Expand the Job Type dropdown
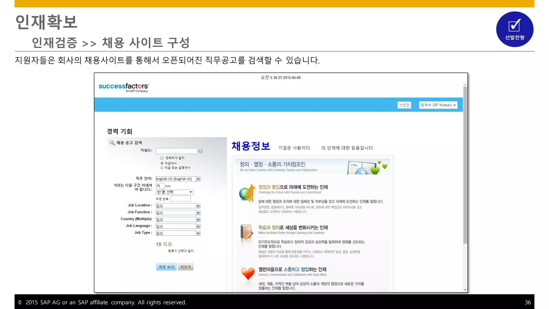The height and width of the screenshot is (309, 549). [x=178, y=233]
